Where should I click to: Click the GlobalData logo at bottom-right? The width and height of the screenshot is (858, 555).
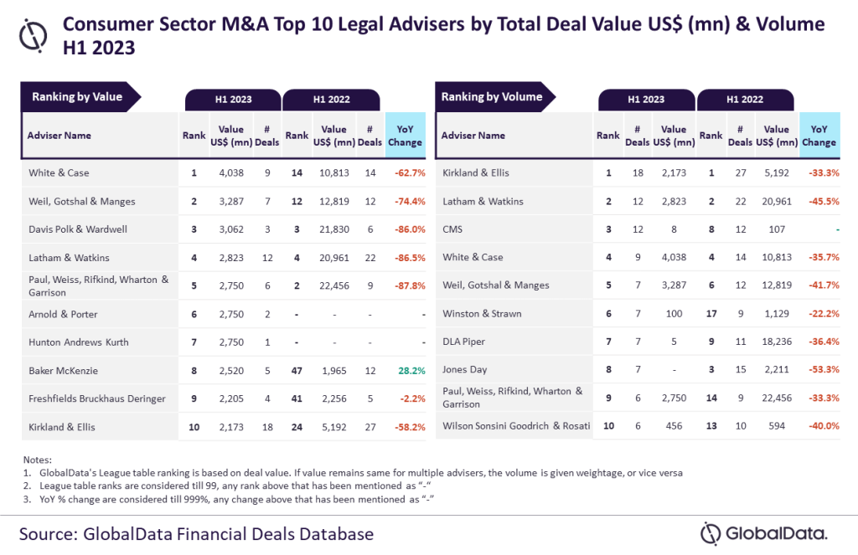coord(764,533)
